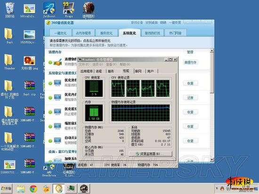Launch the Fraps desktop shortcut
Viewport: 259px width, 194px height.
tap(69, 10)
